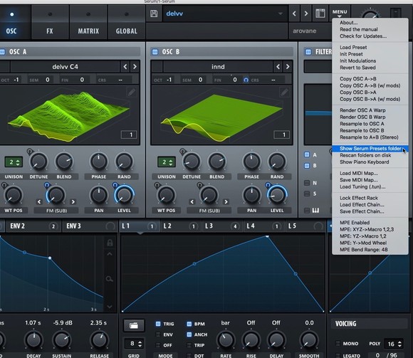The image size is (413, 358).
Task: Toggle filter routing N checkbox
Action: click(307, 183)
